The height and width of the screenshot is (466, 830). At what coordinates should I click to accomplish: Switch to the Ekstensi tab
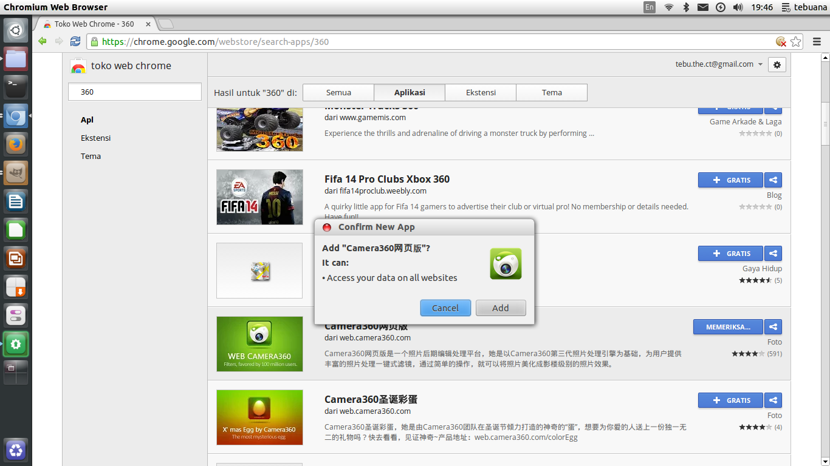click(481, 93)
